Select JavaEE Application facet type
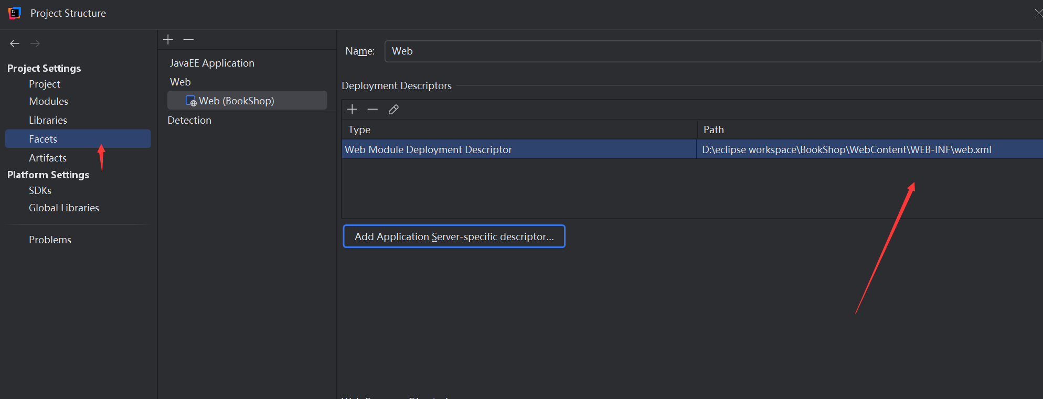 coord(212,63)
